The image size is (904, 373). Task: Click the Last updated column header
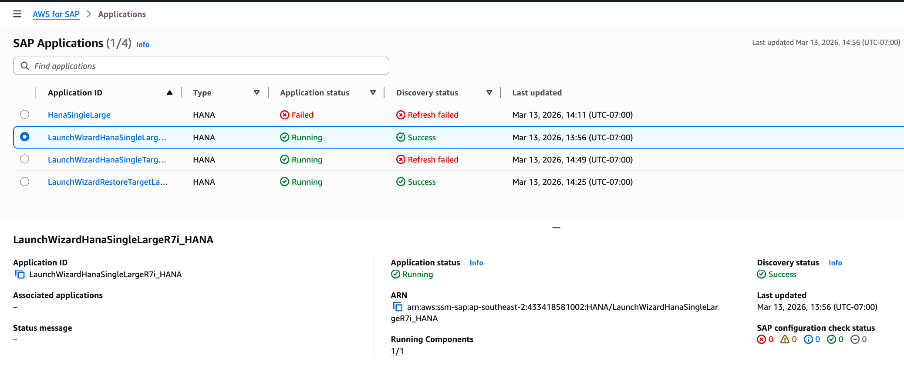point(537,92)
